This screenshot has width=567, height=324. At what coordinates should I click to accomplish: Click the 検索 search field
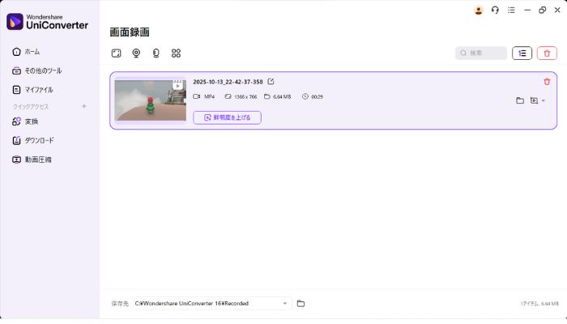481,53
